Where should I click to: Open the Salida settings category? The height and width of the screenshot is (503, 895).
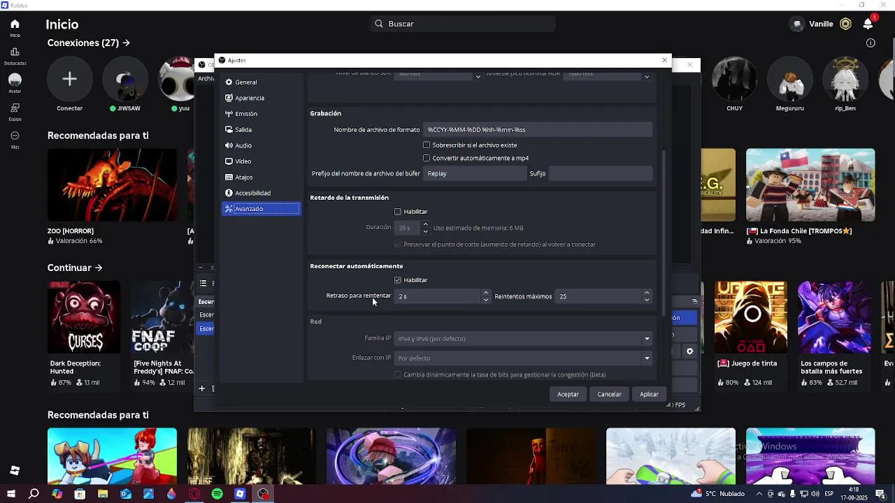point(261,130)
